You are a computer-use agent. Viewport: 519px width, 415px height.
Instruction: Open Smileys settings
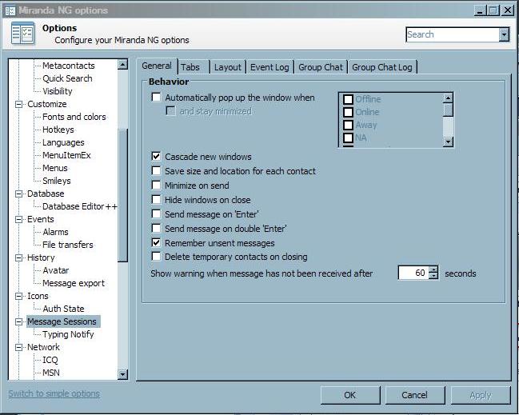(x=57, y=181)
